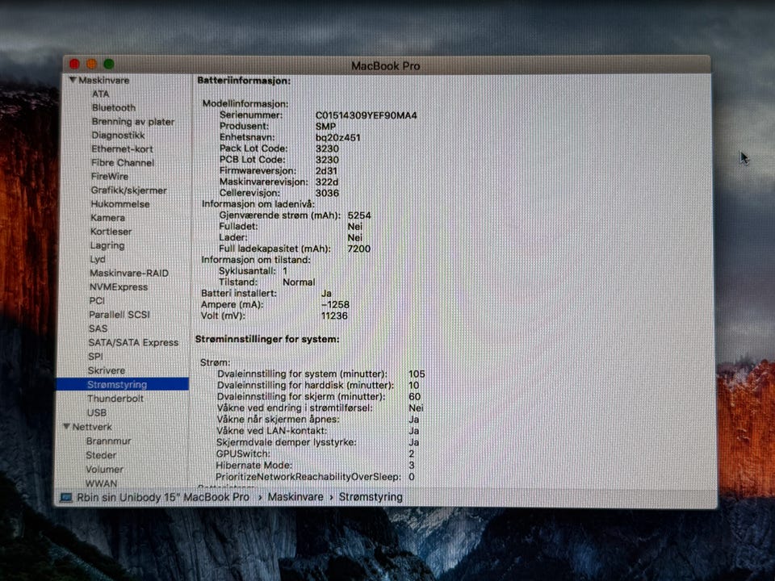Click Volt value 11236
Viewport: 775px width, 581px height.
[x=334, y=316]
